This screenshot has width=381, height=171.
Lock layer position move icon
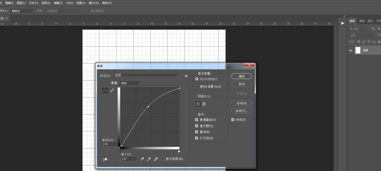coord(369,42)
